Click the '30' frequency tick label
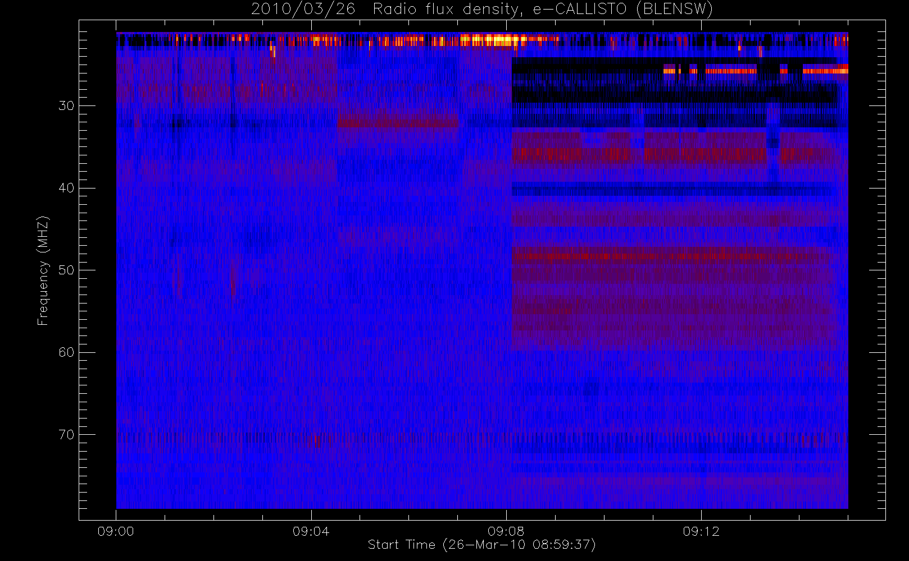The width and height of the screenshot is (909, 561). pyautogui.click(x=66, y=106)
